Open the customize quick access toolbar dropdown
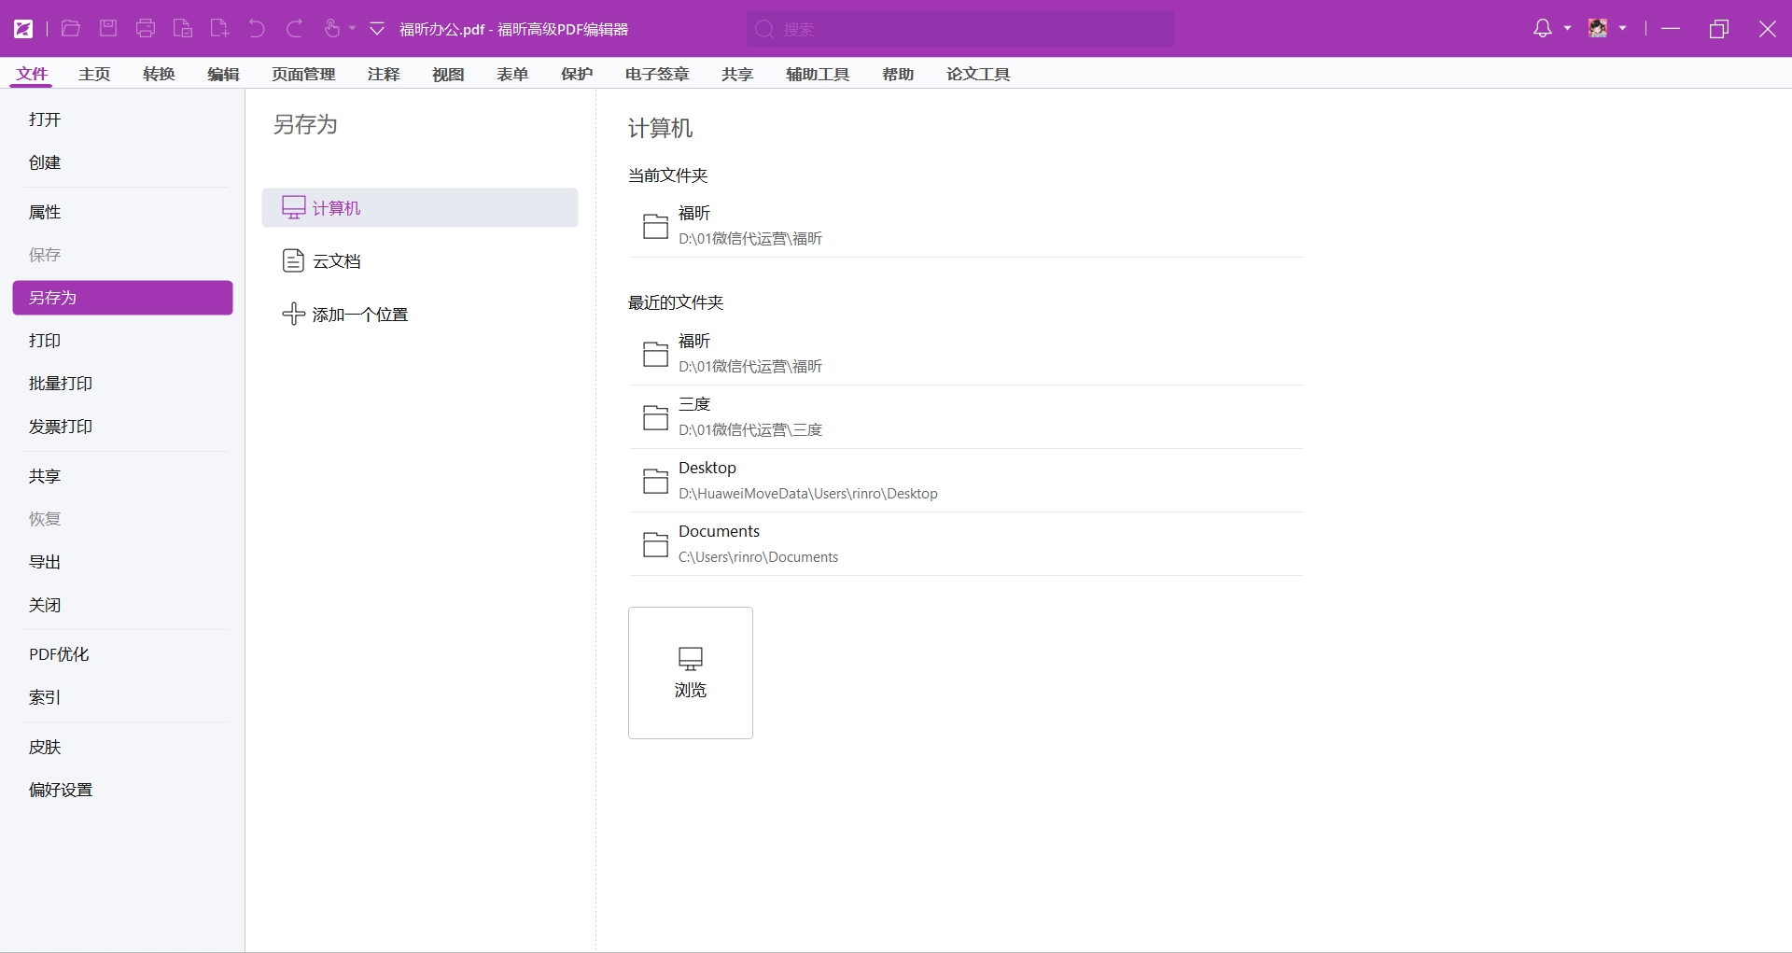 [377, 29]
